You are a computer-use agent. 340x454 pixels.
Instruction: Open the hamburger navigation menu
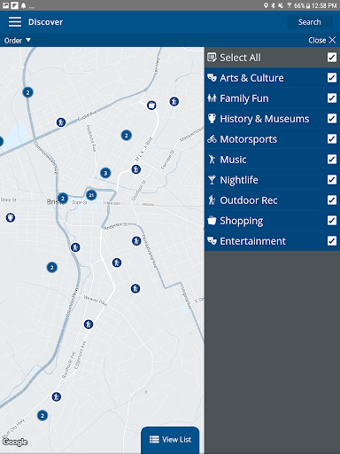(15, 22)
